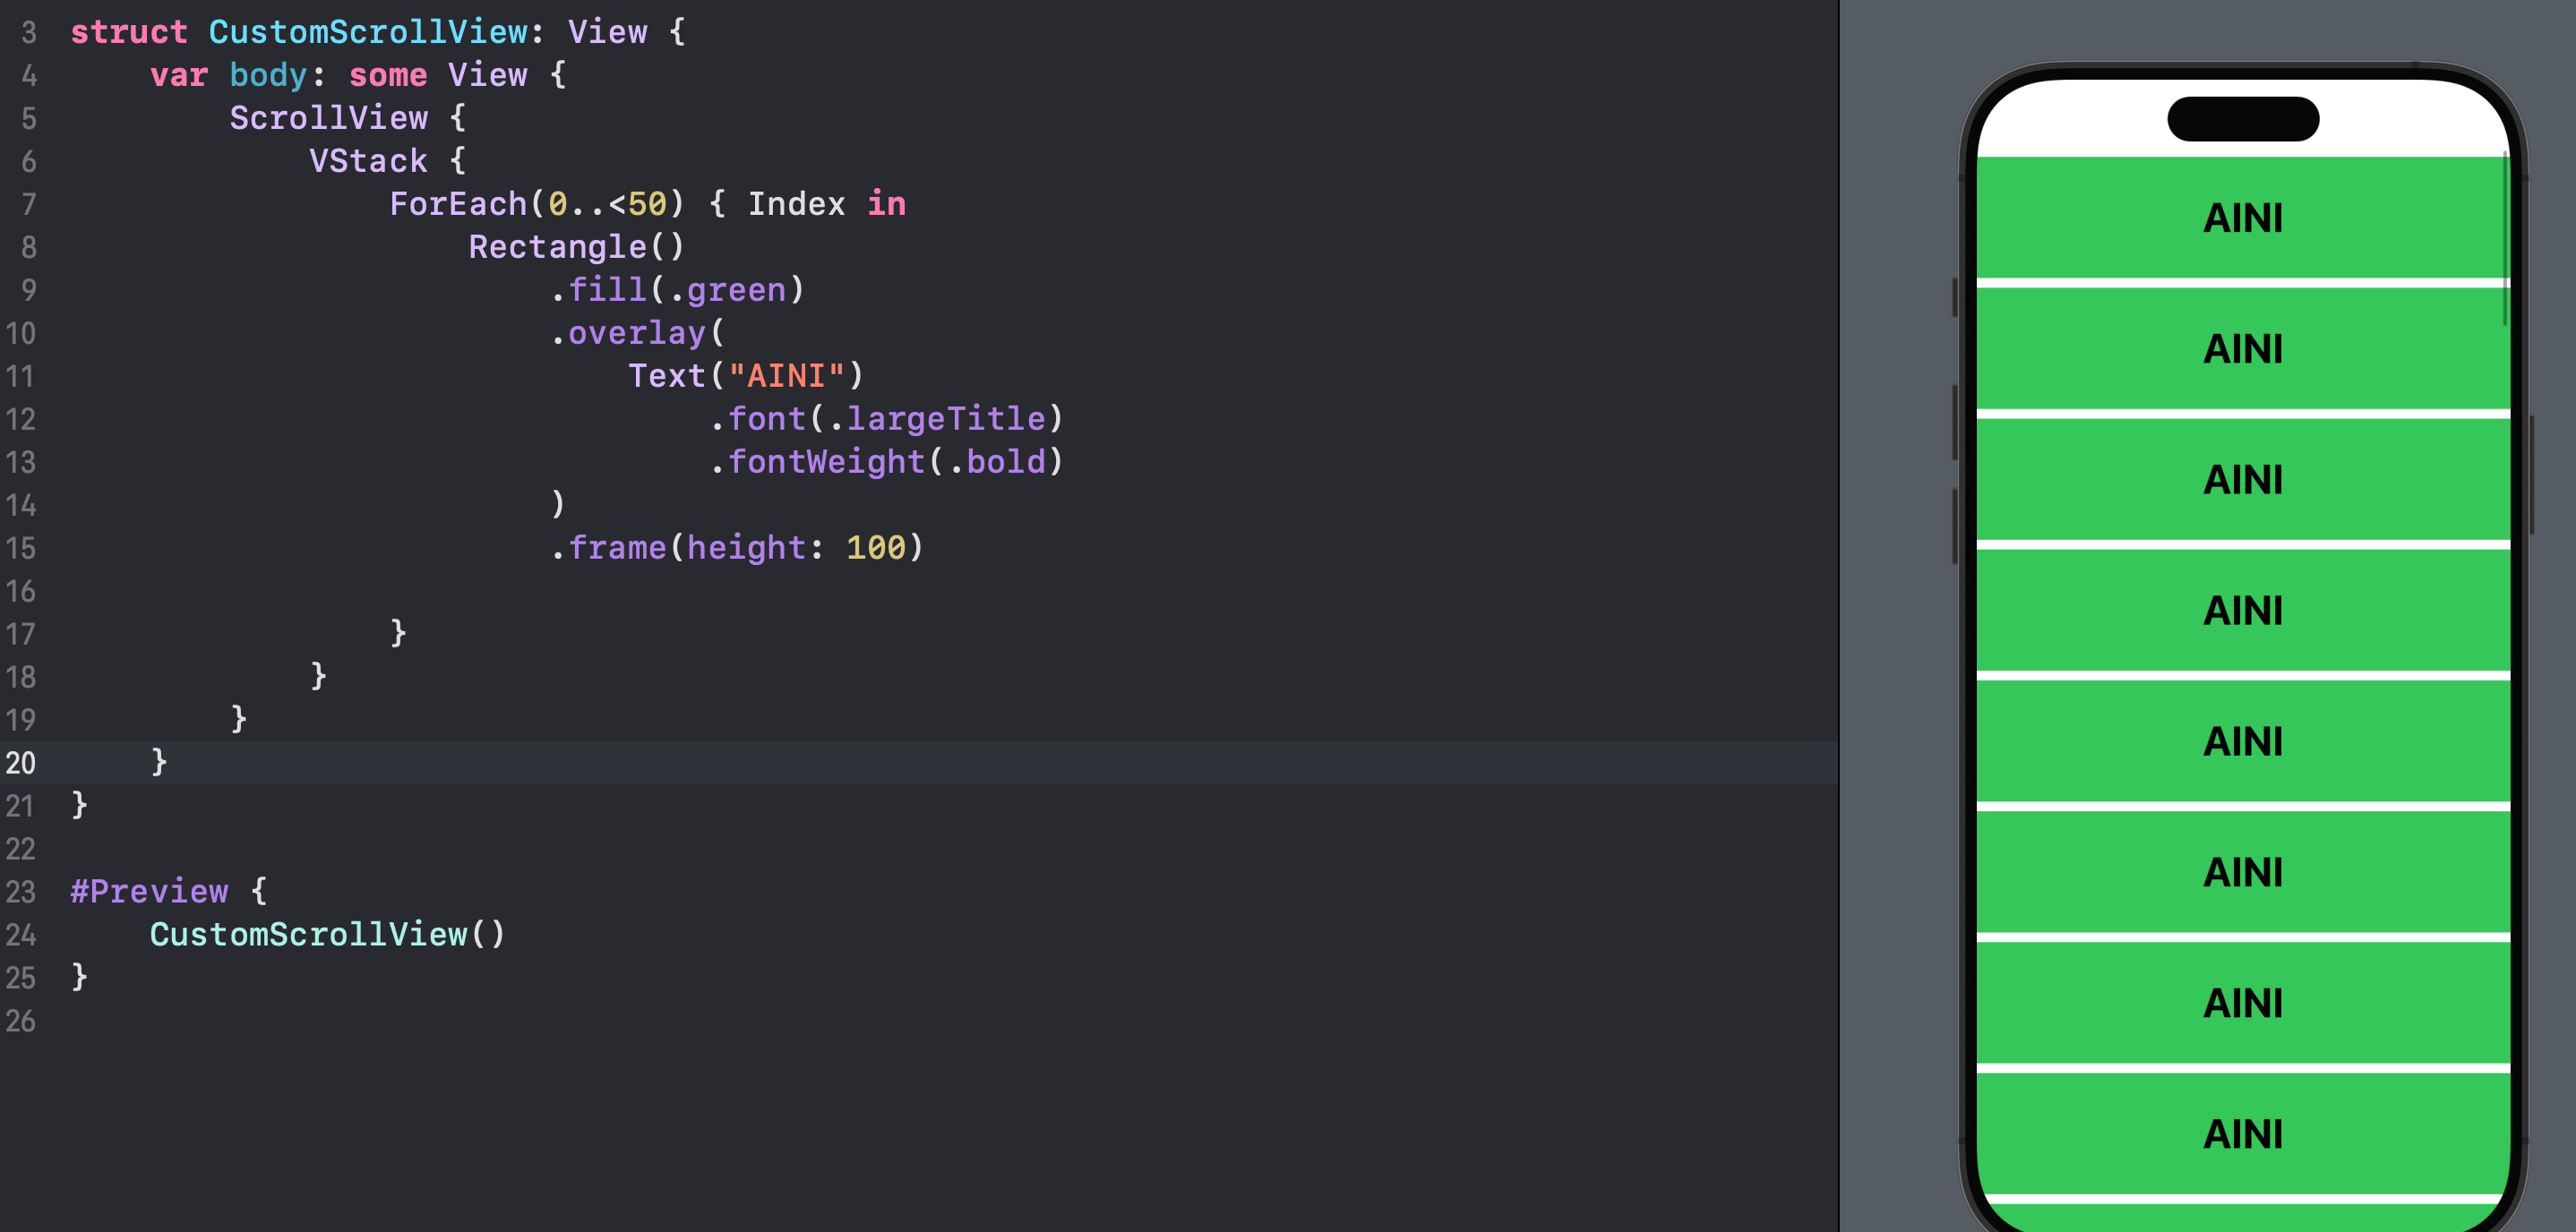Click the "Text" initializer on line 11
2576x1232 pixels.
[667, 376]
